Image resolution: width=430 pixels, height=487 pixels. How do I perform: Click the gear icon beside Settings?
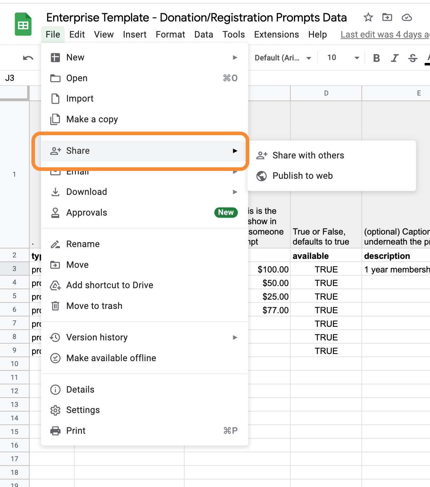coord(55,410)
